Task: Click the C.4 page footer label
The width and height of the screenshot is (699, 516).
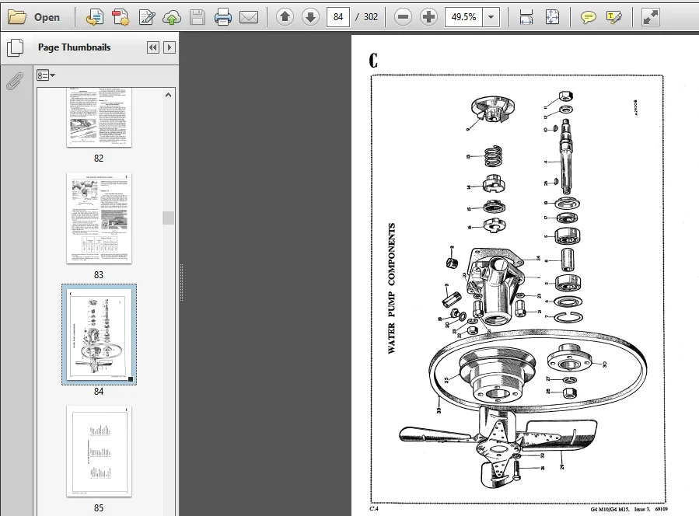Action: click(374, 508)
